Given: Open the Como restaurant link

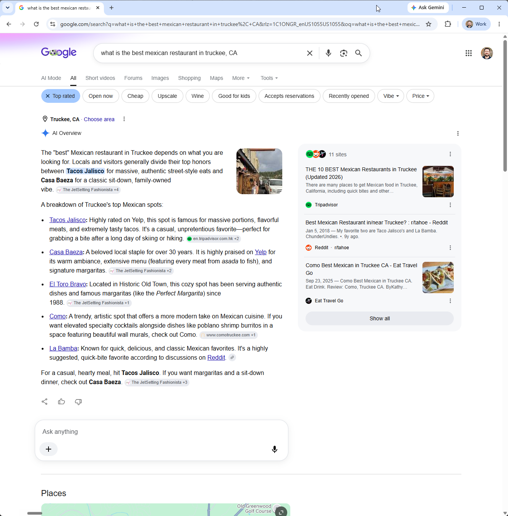Looking at the screenshot, I should click(58, 316).
